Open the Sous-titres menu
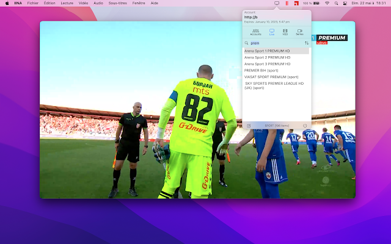The image size is (391, 244). (118, 3)
